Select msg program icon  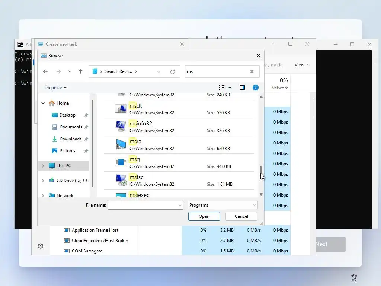pyautogui.click(x=121, y=162)
